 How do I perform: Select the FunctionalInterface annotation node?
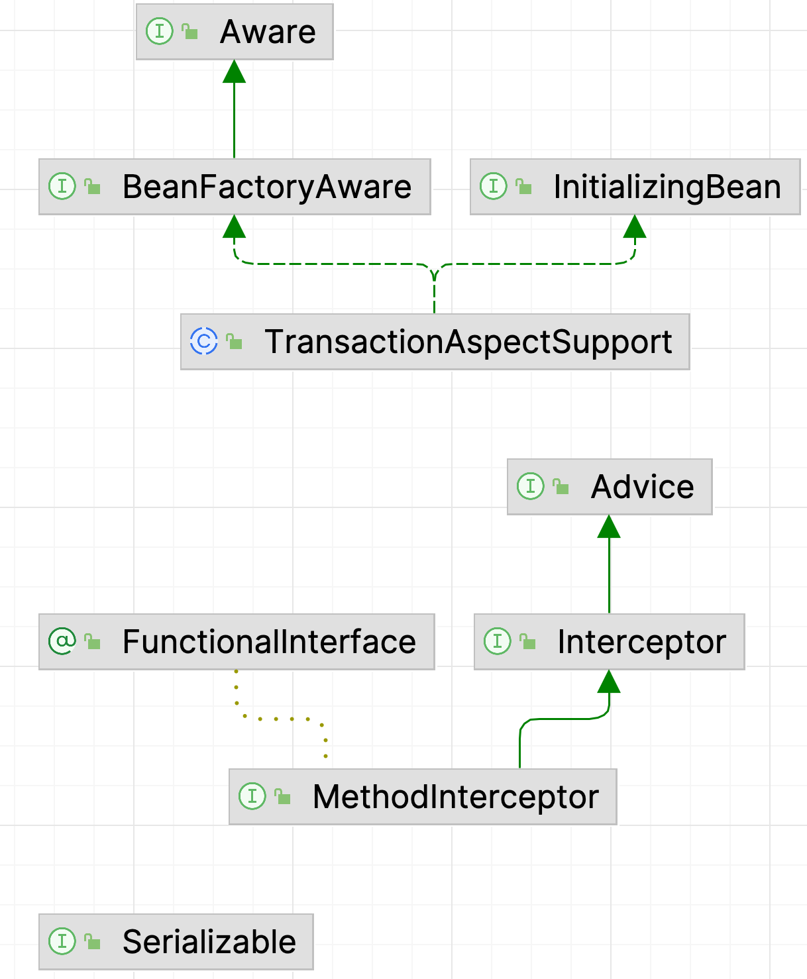pos(237,642)
